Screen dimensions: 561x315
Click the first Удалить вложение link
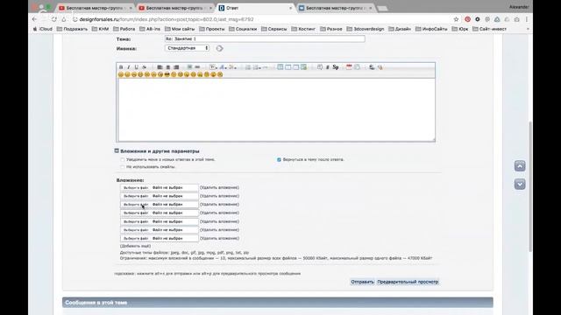(x=219, y=187)
